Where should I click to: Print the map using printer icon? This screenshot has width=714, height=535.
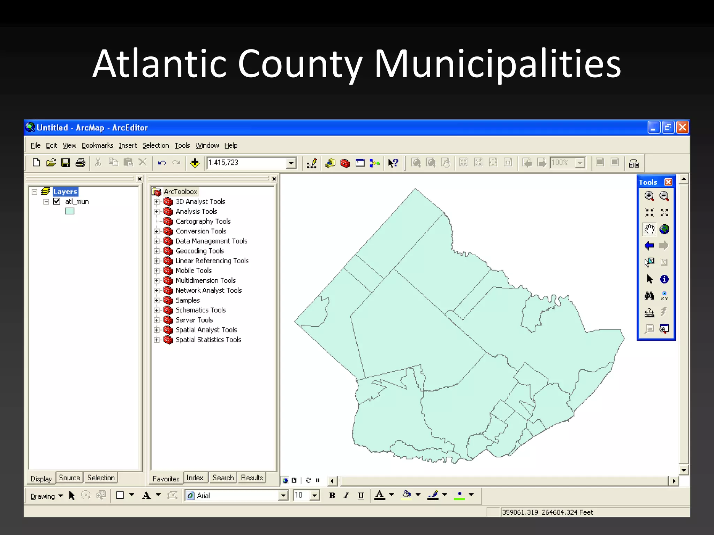[x=81, y=163]
